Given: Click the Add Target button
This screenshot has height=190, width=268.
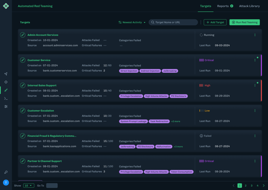Looking at the screenshot, I should (215, 22).
